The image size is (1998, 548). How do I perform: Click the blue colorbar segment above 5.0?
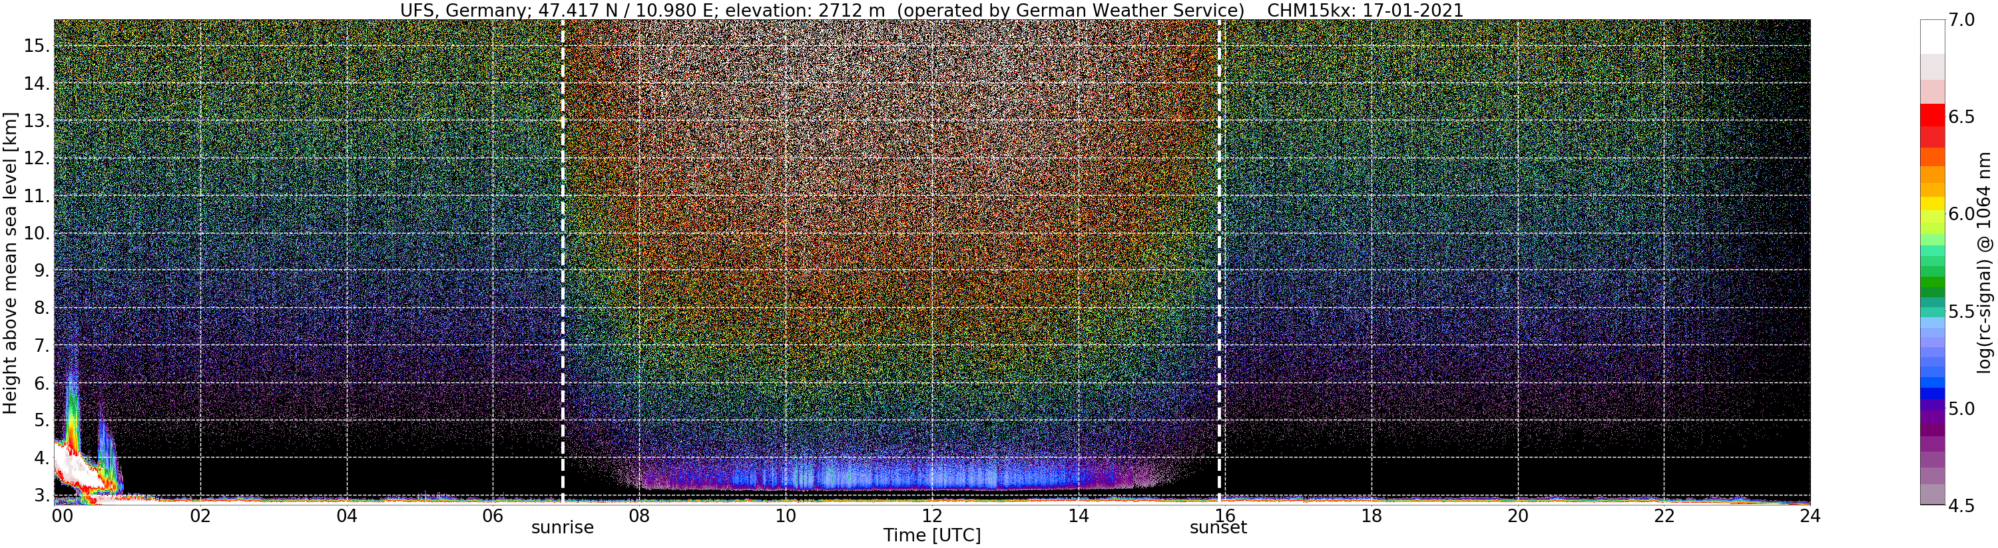(1933, 393)
